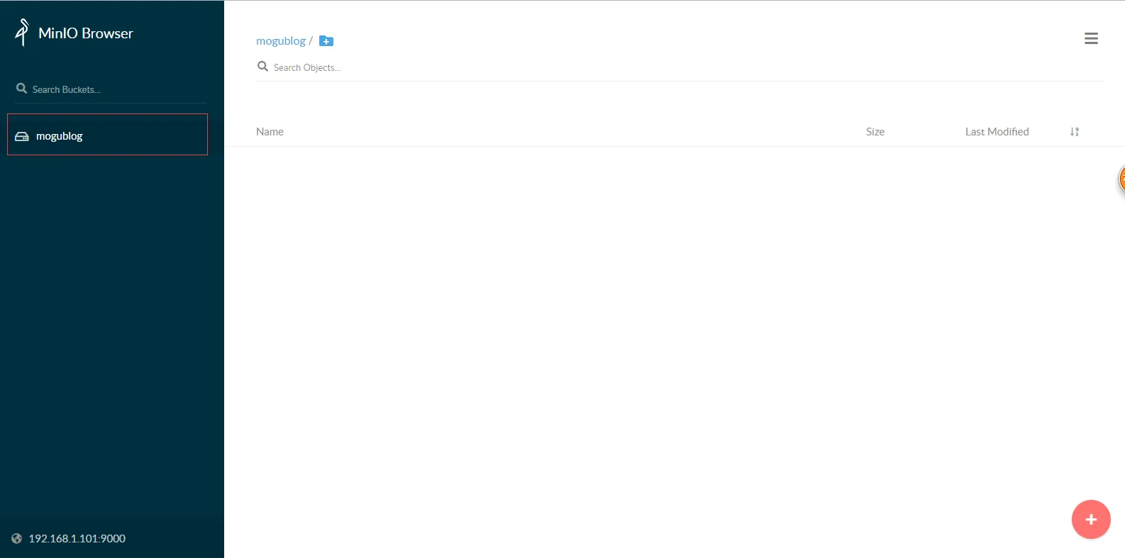Click the orange circle at right edge
The image size is (1125, 558).
click(1121, 179)
